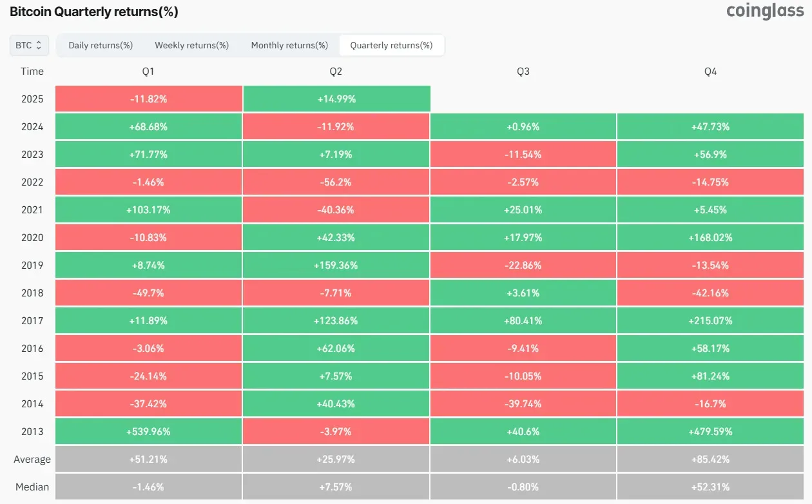Open the BTC coin selector dropdown
The width and height of the screenshot is (812, 504).
click(x=28, y=45)
